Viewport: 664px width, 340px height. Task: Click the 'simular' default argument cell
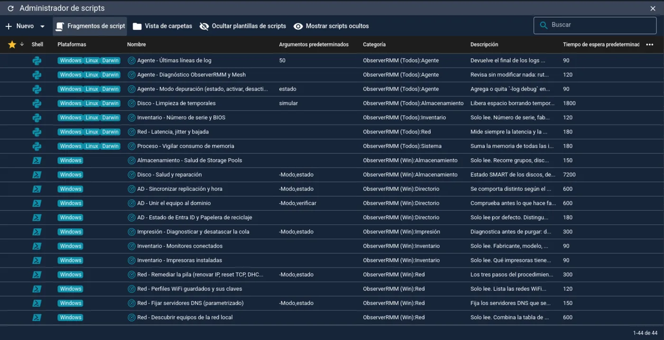pyautogui.click(x=288, y=103)
